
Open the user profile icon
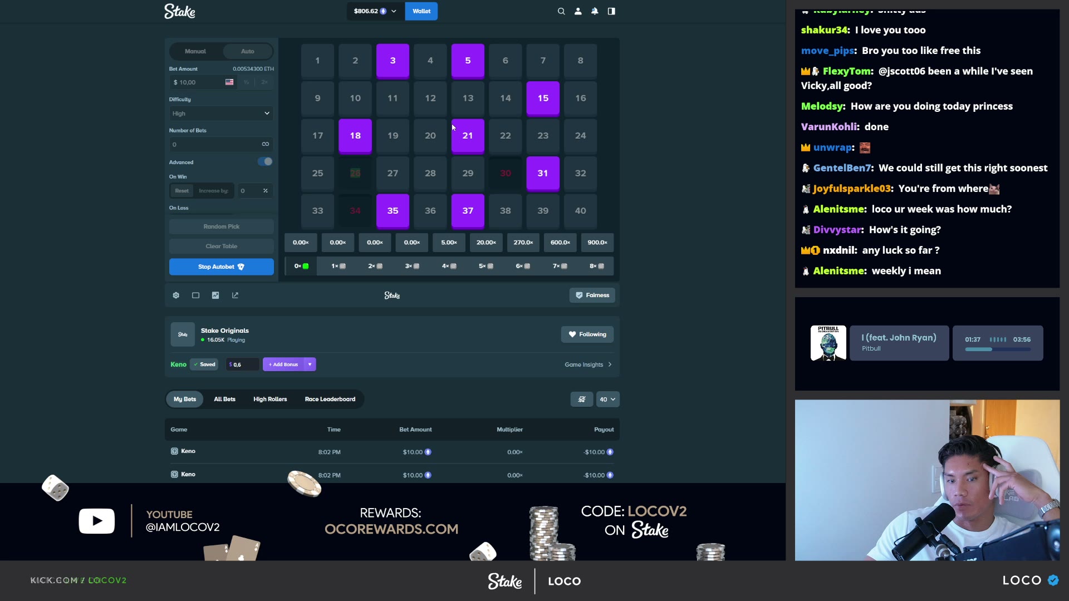(x=578, y=11)
